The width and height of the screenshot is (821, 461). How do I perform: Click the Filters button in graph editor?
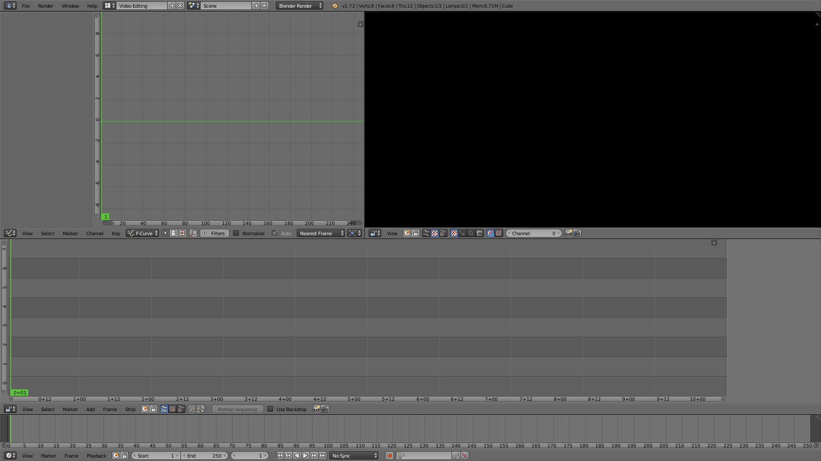coord(214,233)
